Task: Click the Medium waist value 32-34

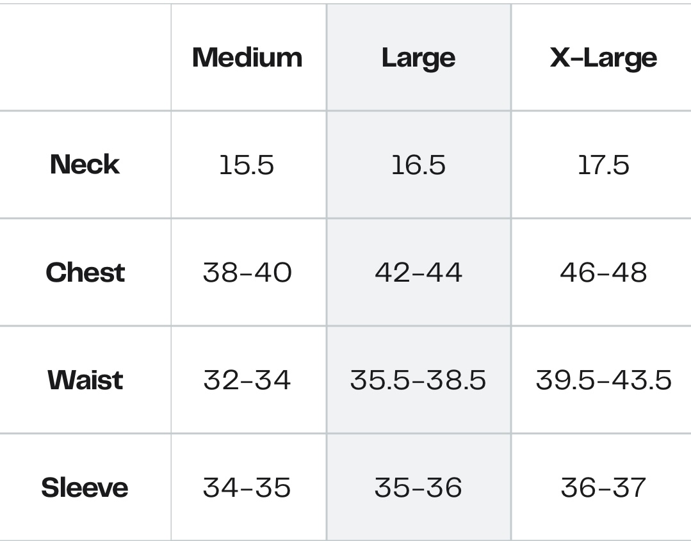Action: (x=247, y=380)
